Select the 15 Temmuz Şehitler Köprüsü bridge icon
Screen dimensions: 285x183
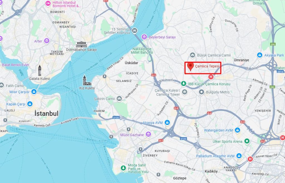[x=134, y=30]
